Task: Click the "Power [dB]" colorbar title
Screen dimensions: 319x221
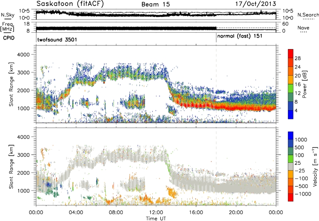Action: point(305,84)
